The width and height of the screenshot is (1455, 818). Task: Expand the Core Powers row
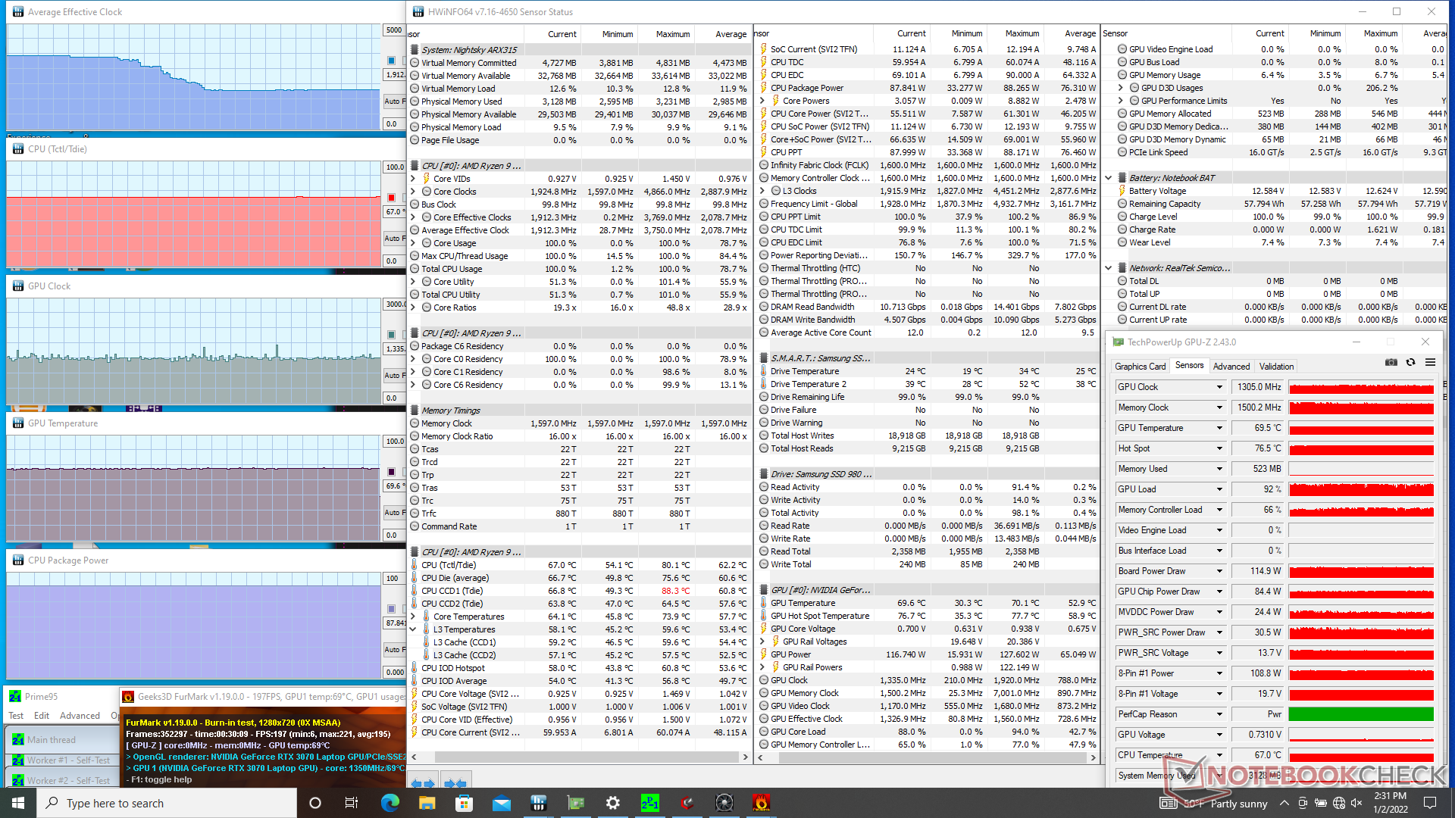(x=762, y=101)
